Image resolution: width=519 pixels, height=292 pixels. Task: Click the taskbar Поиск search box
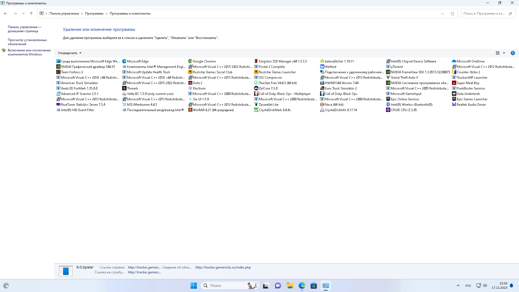point(230,286)
